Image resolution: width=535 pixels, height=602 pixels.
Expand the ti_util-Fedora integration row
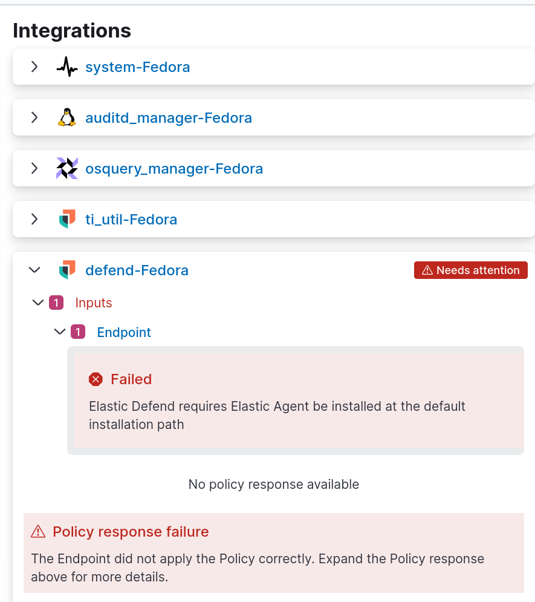click(x=34, y=219)
